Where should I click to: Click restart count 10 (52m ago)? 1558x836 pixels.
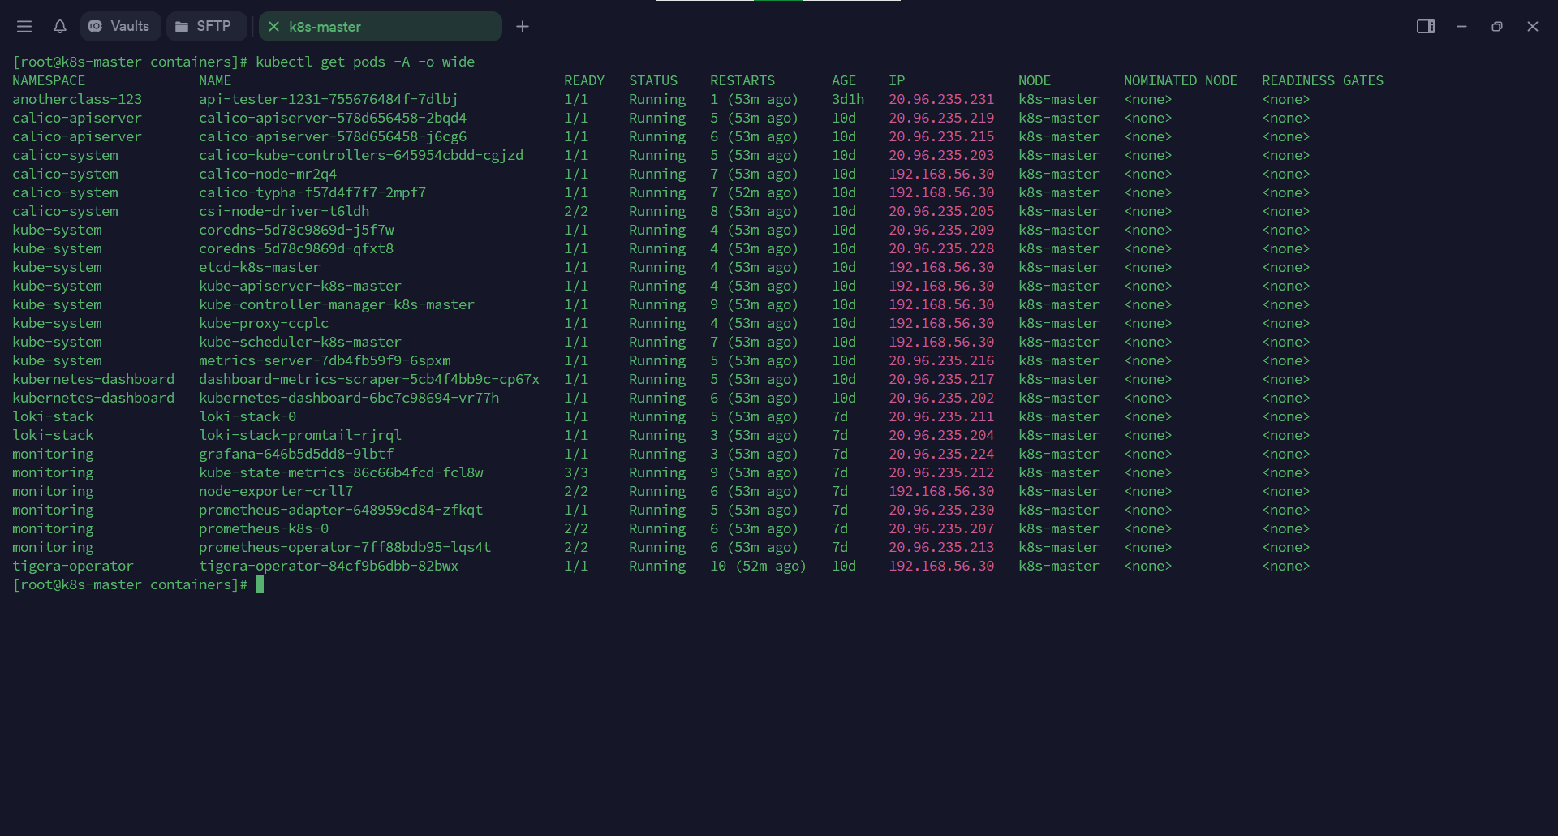pos(758,566)
